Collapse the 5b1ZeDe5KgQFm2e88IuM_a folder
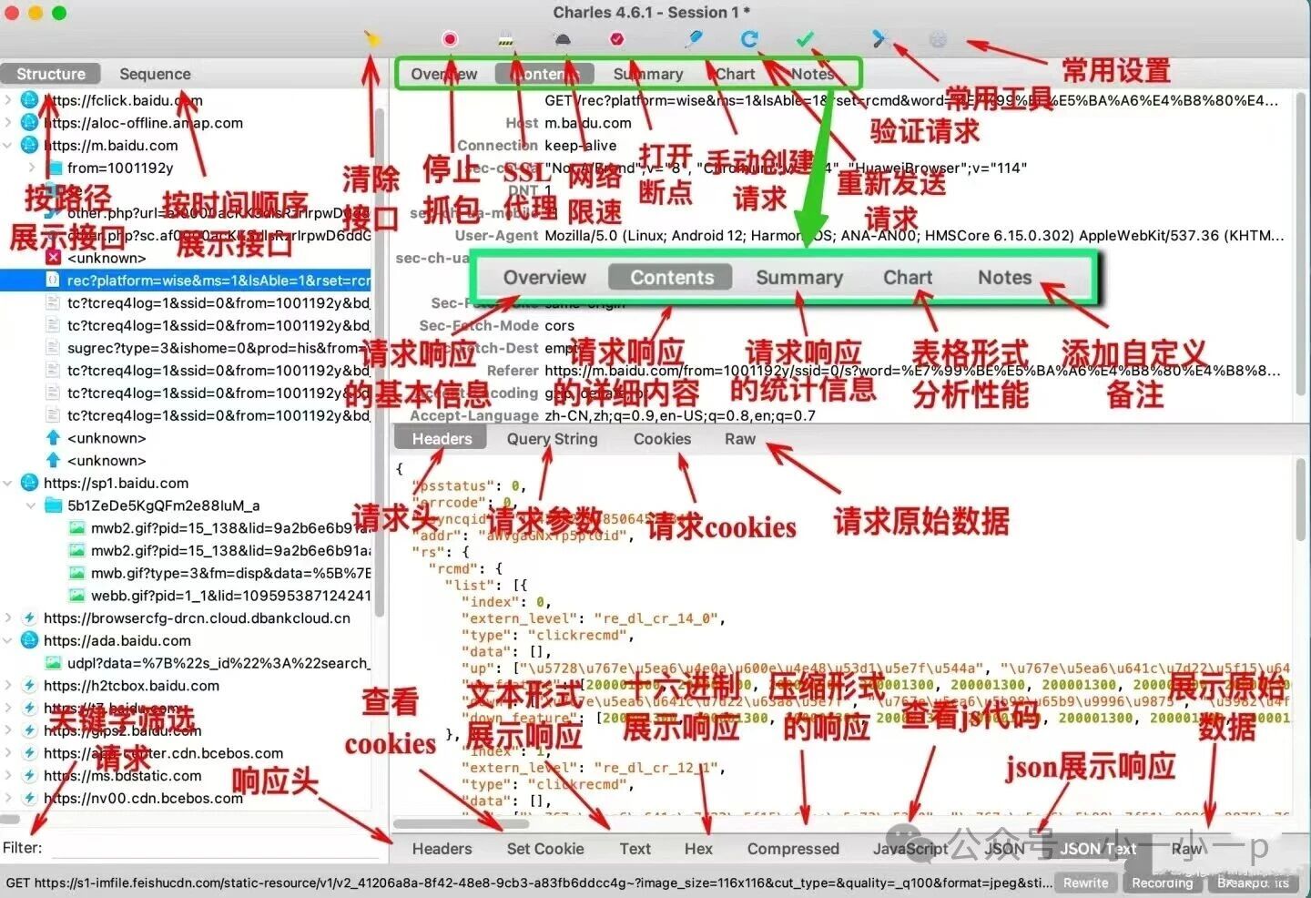 32,505
